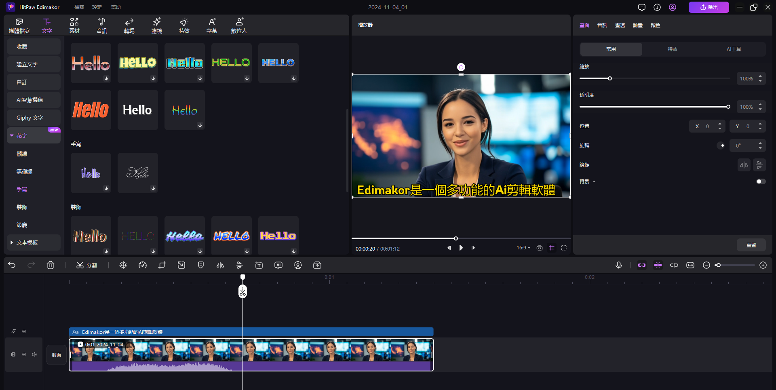The width and height of the screenshot is (776, 390).
Task: Delete the selected clip with trash icon
Action: pos(51,265)
